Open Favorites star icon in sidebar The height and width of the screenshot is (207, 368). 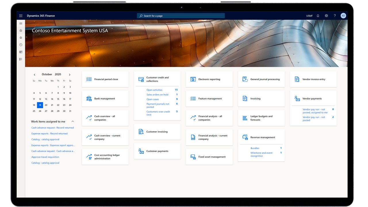point(21,38)
